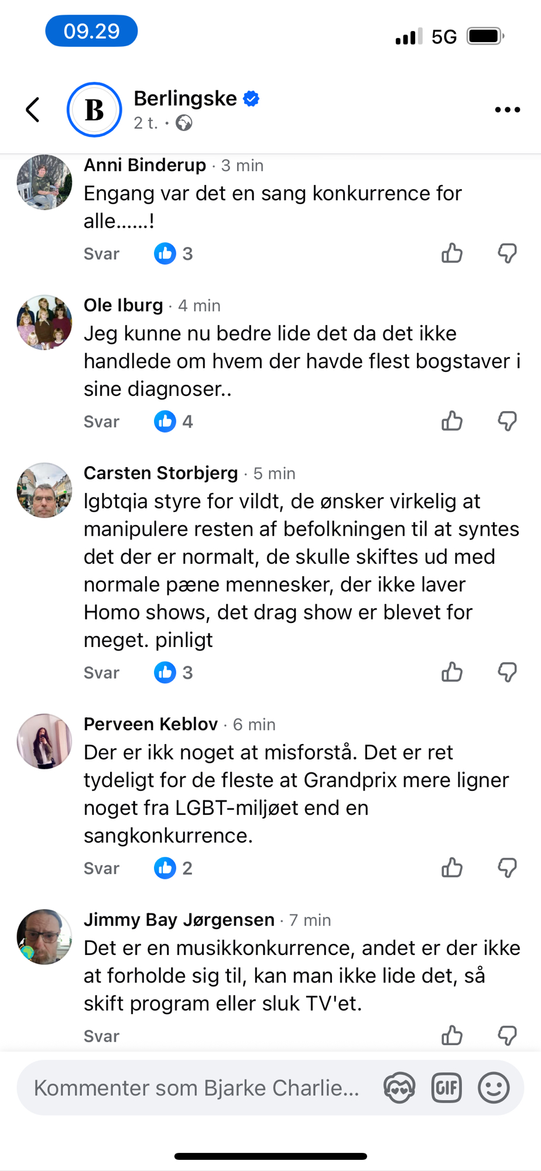The width and height of the screenshot is (541, 1171).
Task: Tap the Berlingske page name
Action: [185, 98]
